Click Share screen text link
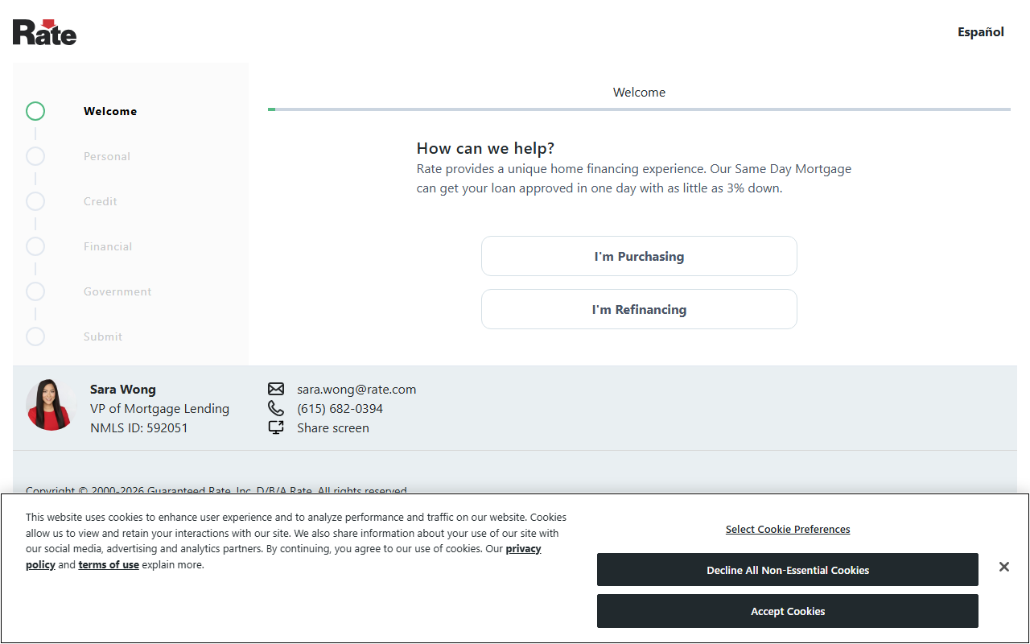The width and height of the screenshot is (1030, 644). [x=333, y=427]
